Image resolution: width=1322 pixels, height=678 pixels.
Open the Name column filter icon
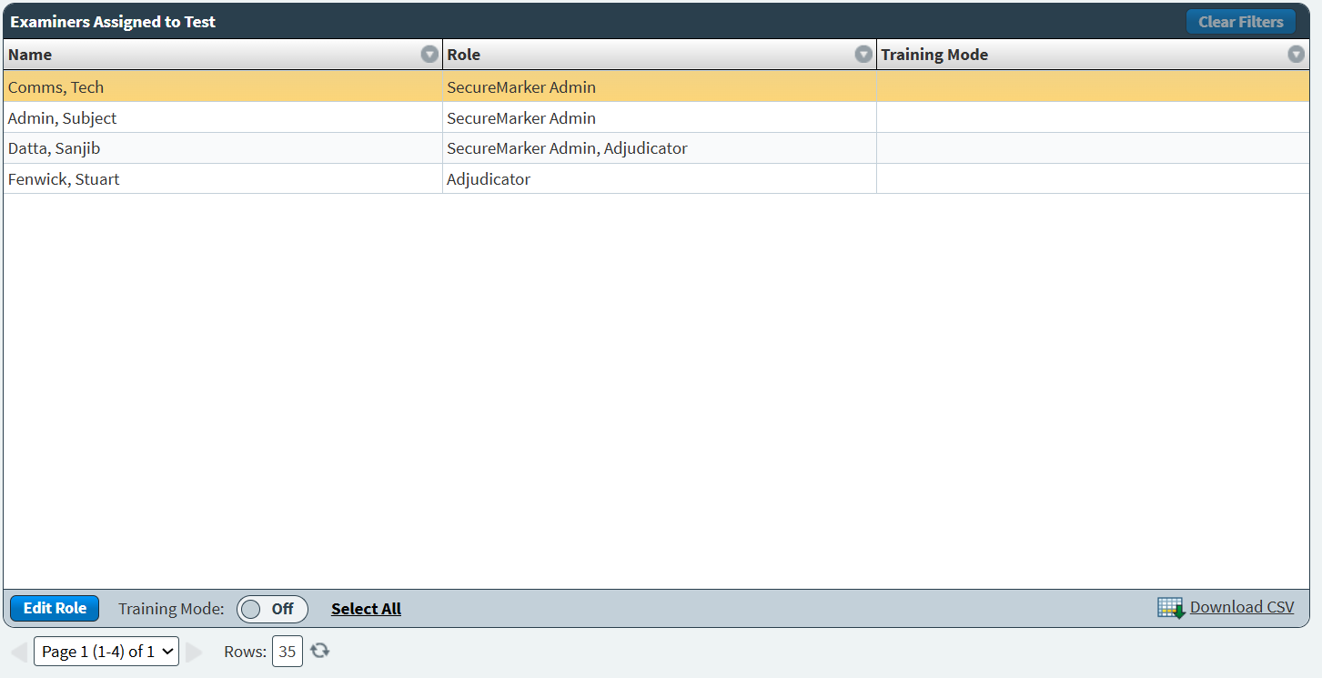(x=429, y=55)
